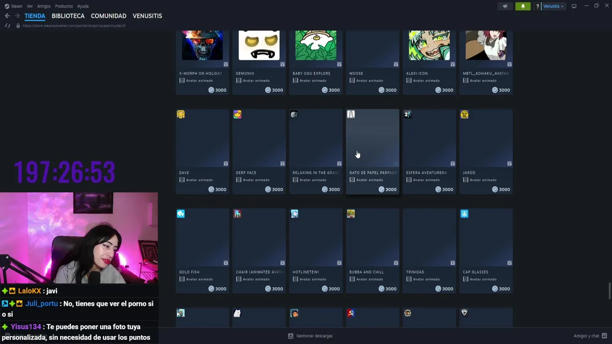Open the Ver menu

point(30,6)
